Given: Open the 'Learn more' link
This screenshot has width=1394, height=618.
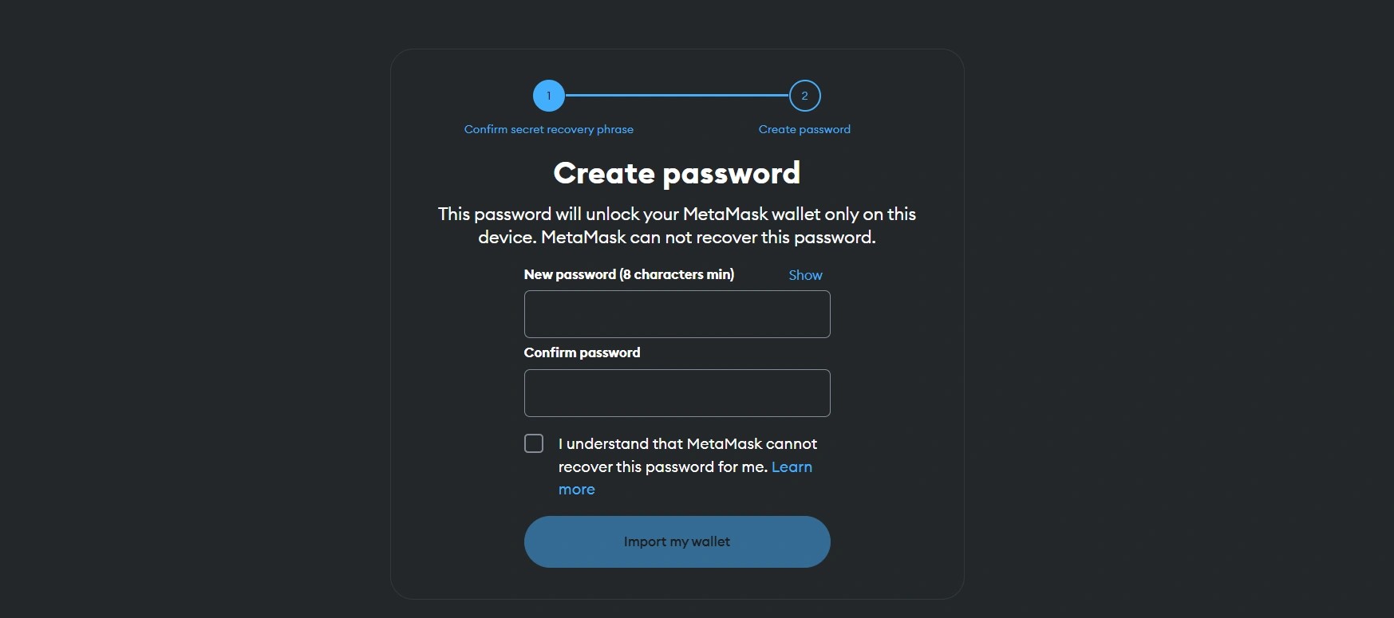Looking at the screenshot, I should (x=792, y=467).
